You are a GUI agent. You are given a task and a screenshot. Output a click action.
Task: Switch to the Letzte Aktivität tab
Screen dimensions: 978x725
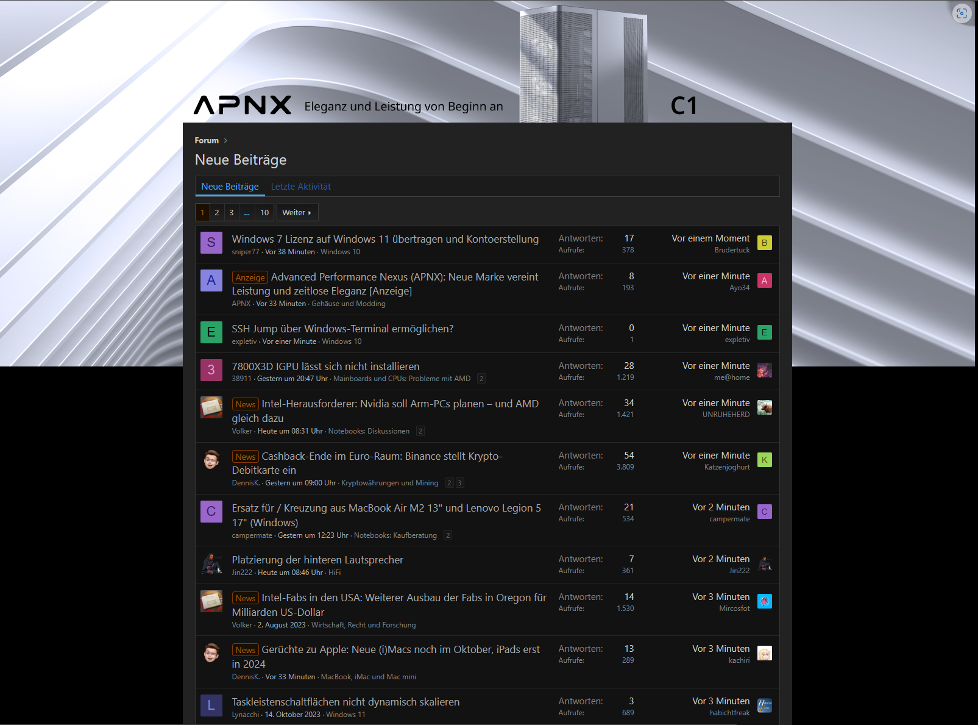pyautogui.click(x=301, y=187)
